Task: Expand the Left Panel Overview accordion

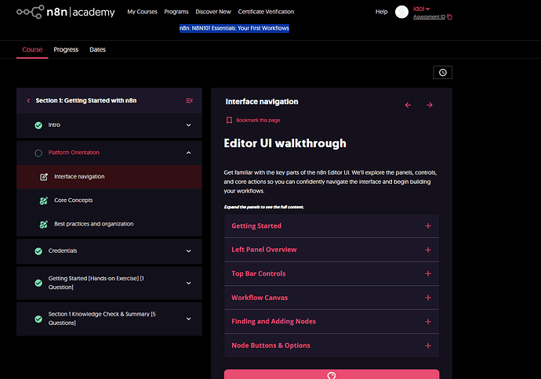Action: [x=332, y=250]
